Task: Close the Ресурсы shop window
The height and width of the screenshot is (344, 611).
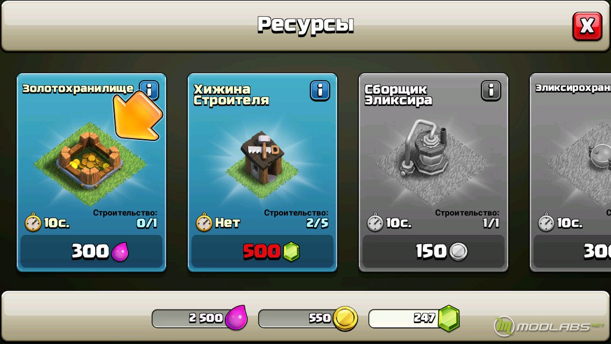Action: 587,26
